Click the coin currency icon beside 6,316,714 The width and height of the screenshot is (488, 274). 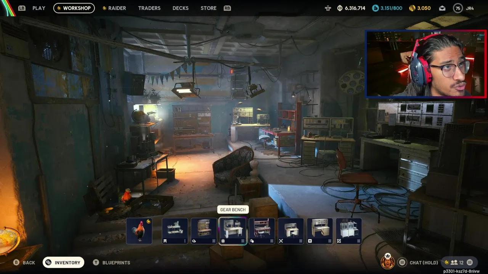[x=340, y=8]
